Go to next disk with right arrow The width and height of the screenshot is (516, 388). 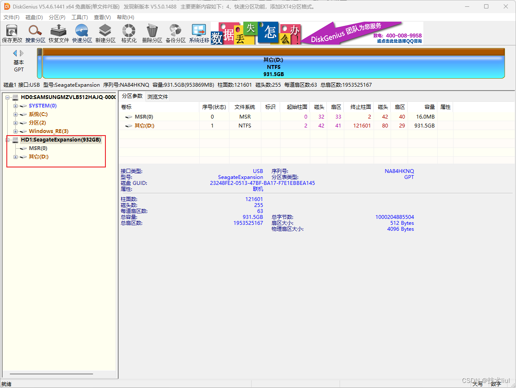pyautogui.click(x=22, y=53)
